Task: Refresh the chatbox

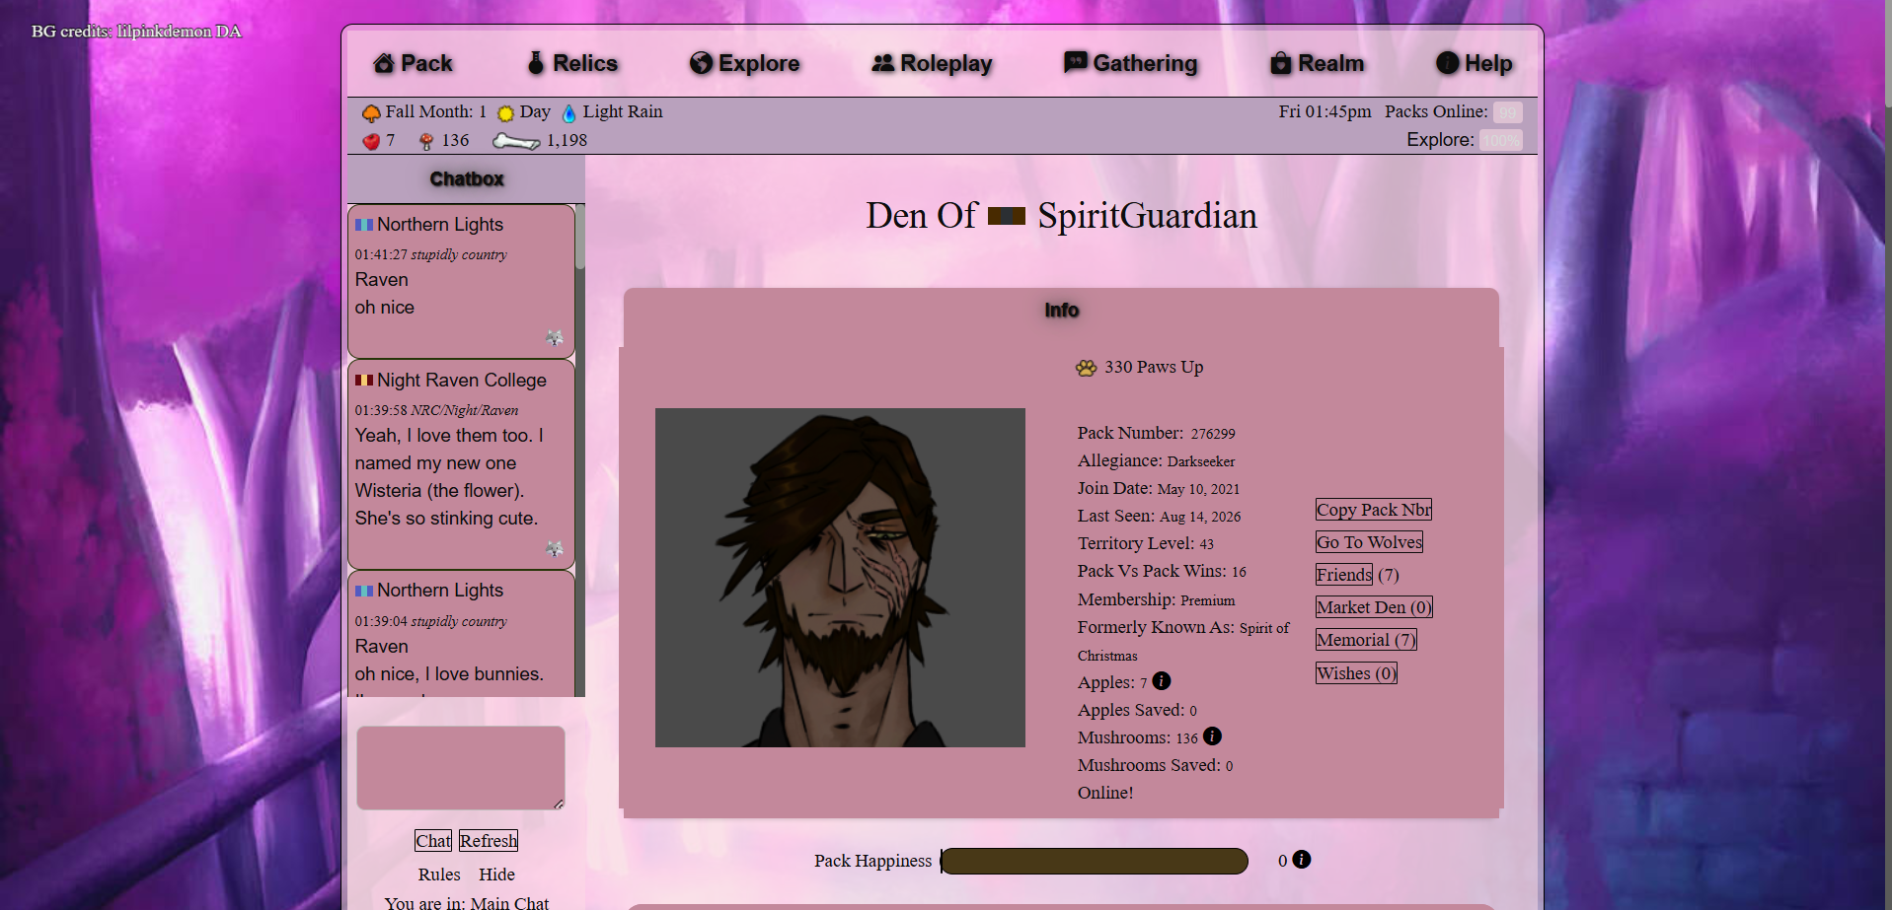Action: point(489,841)
